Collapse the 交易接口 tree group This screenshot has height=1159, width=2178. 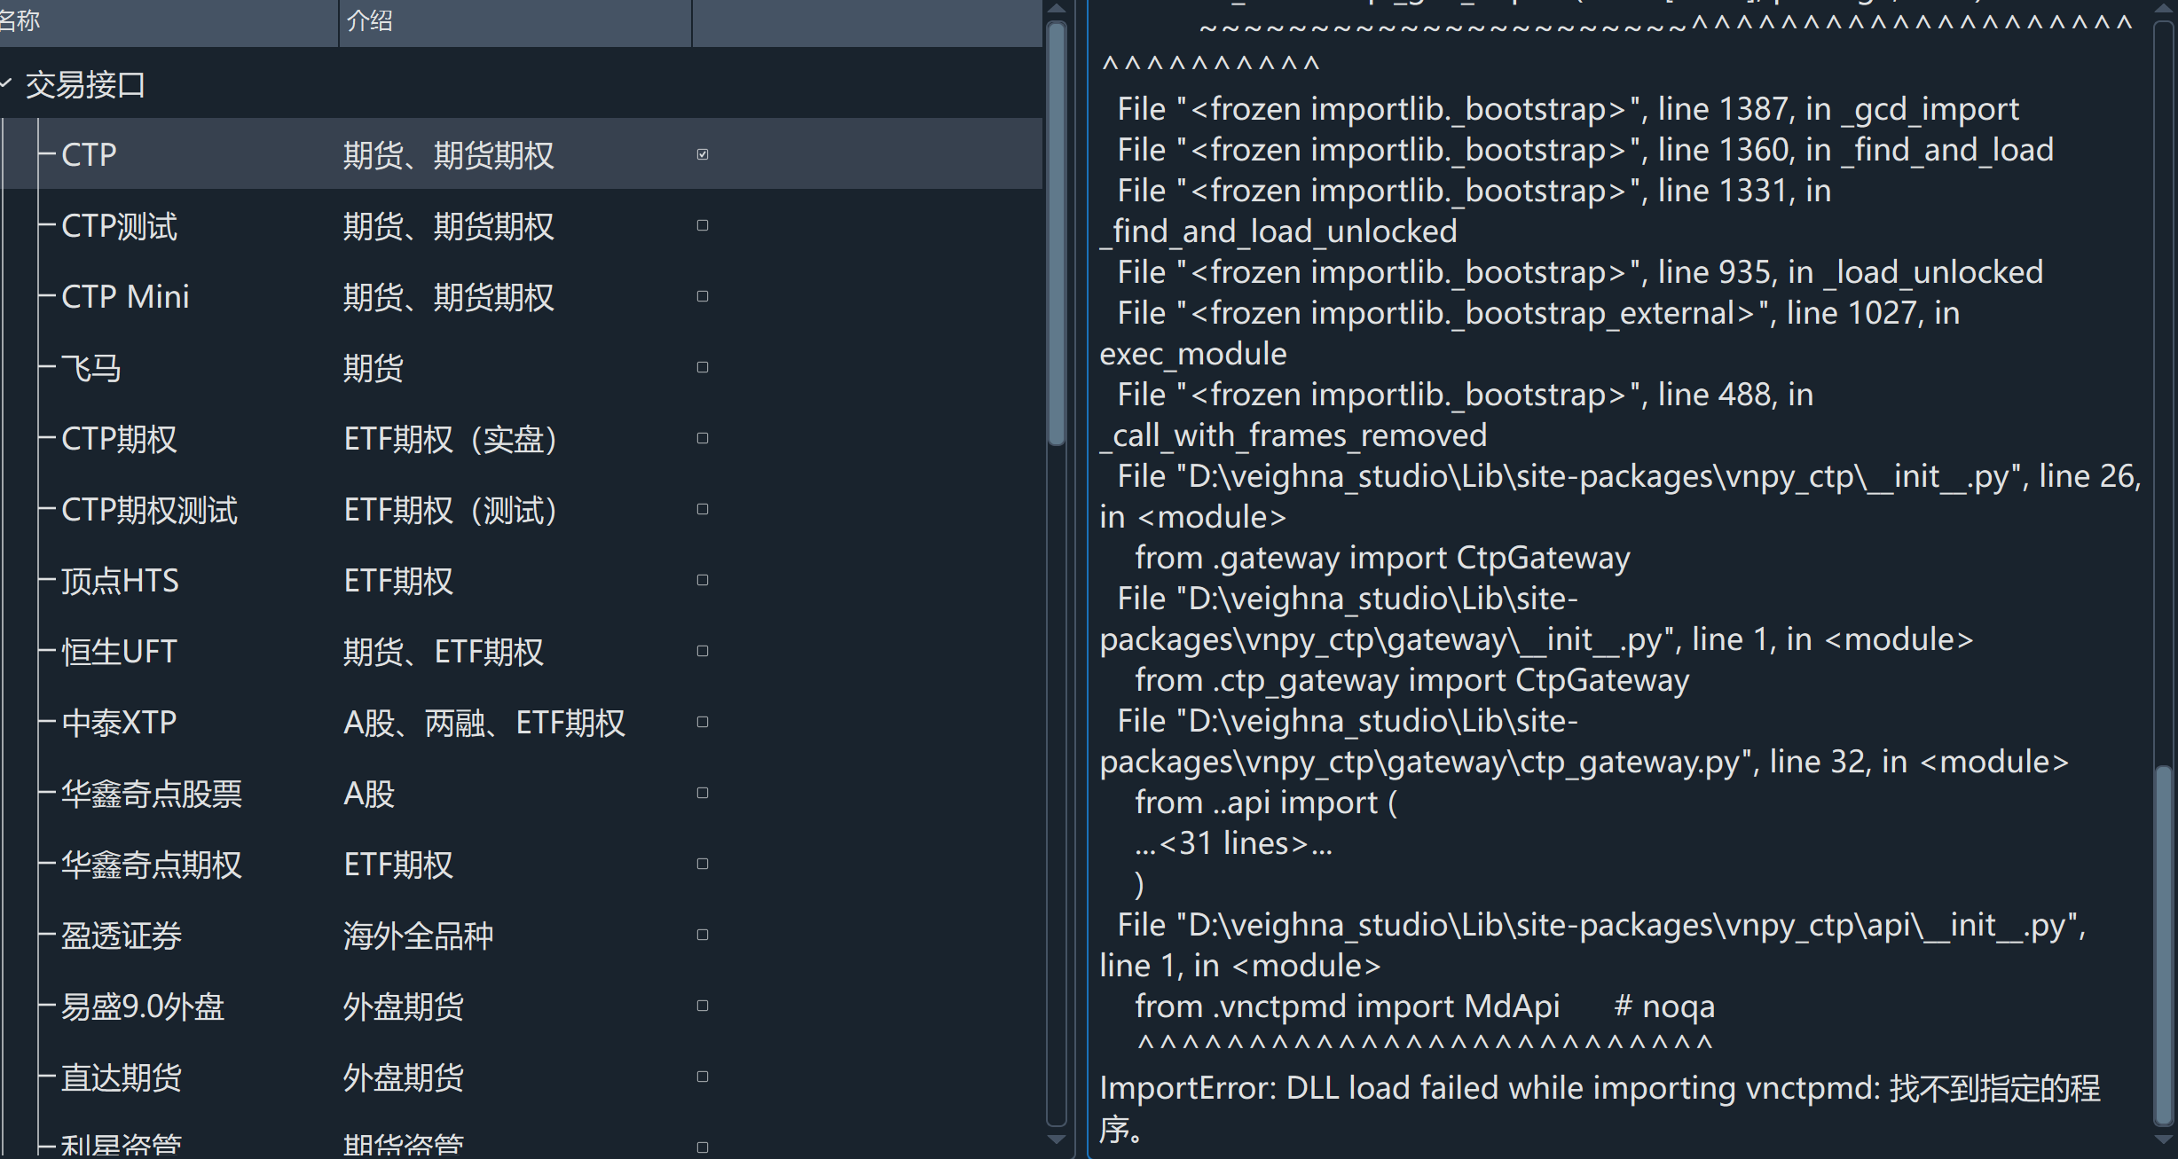[7, 84]
